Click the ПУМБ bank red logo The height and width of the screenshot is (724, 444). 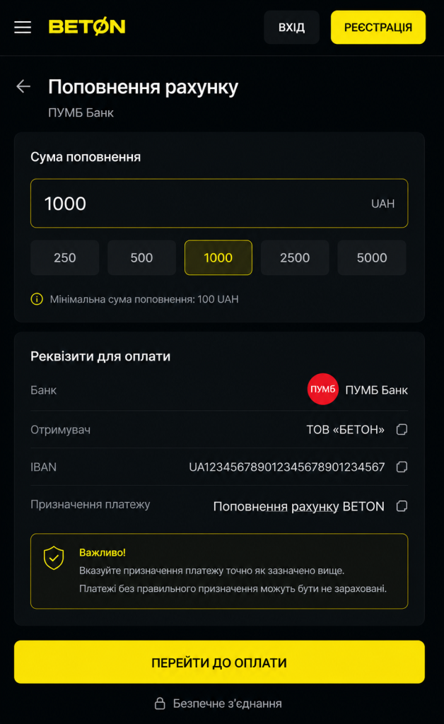(322, 390)
